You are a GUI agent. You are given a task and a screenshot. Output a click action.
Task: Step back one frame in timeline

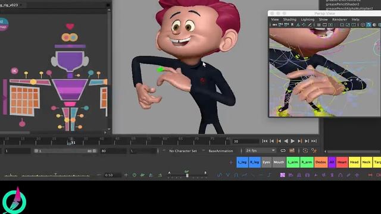(x=272, y=141)
